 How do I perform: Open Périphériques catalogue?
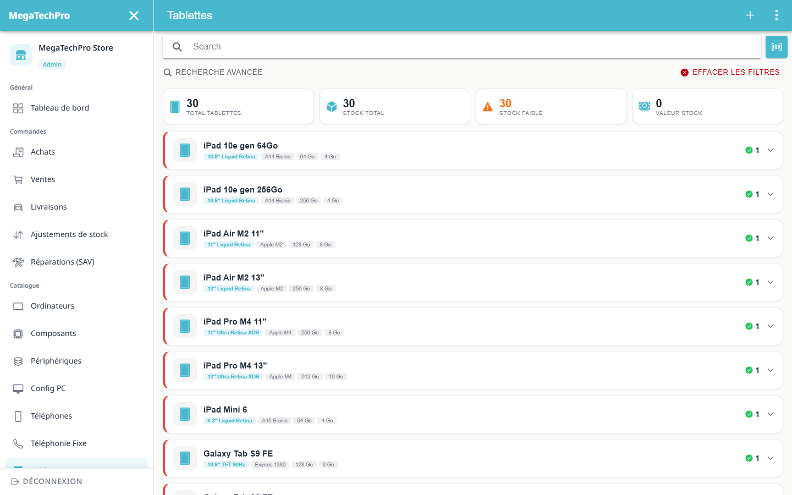(x=76, y=361)
